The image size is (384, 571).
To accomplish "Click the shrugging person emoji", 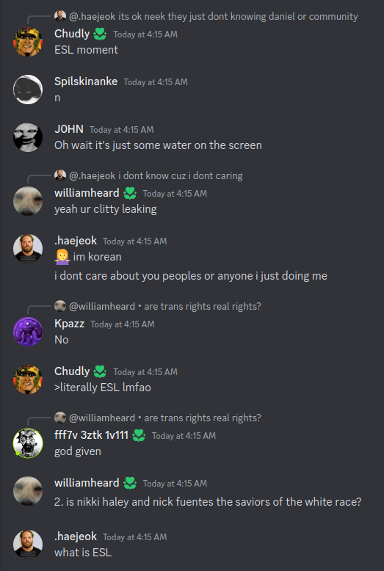I will pos(62,257).
